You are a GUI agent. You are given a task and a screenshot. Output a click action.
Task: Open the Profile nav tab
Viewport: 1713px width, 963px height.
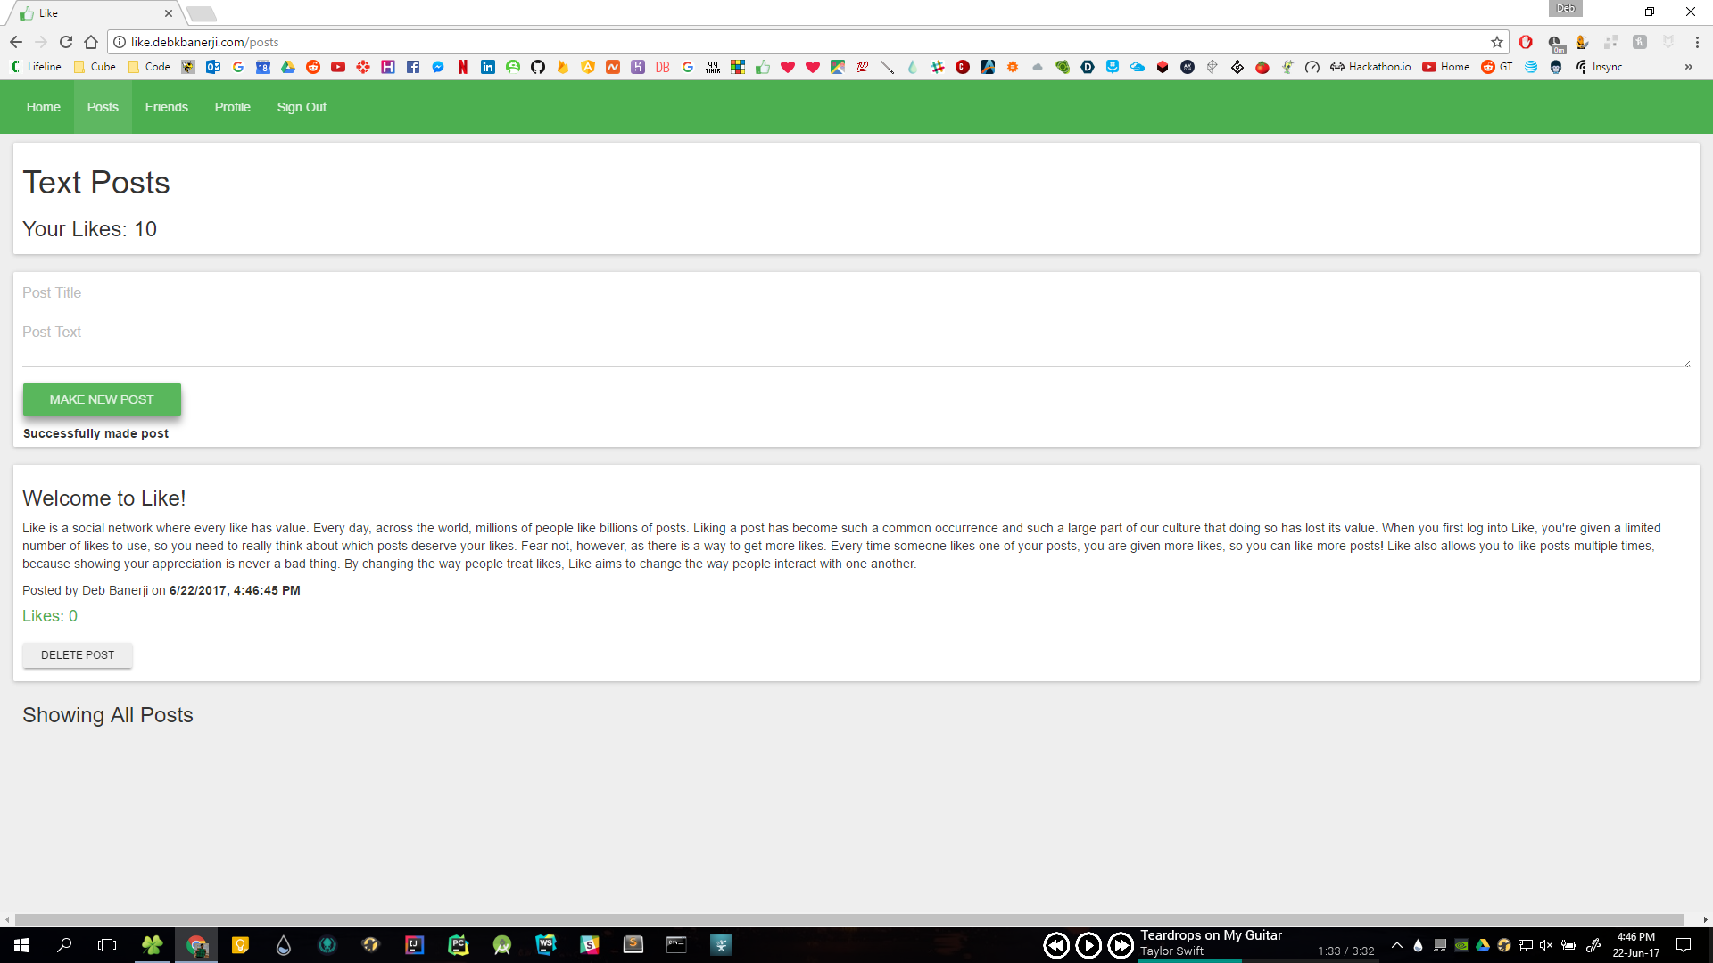pyautogui.click(x=232, y=107)
